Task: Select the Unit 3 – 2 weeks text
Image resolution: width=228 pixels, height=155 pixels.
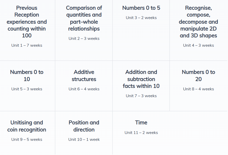Action: [141, 18]
